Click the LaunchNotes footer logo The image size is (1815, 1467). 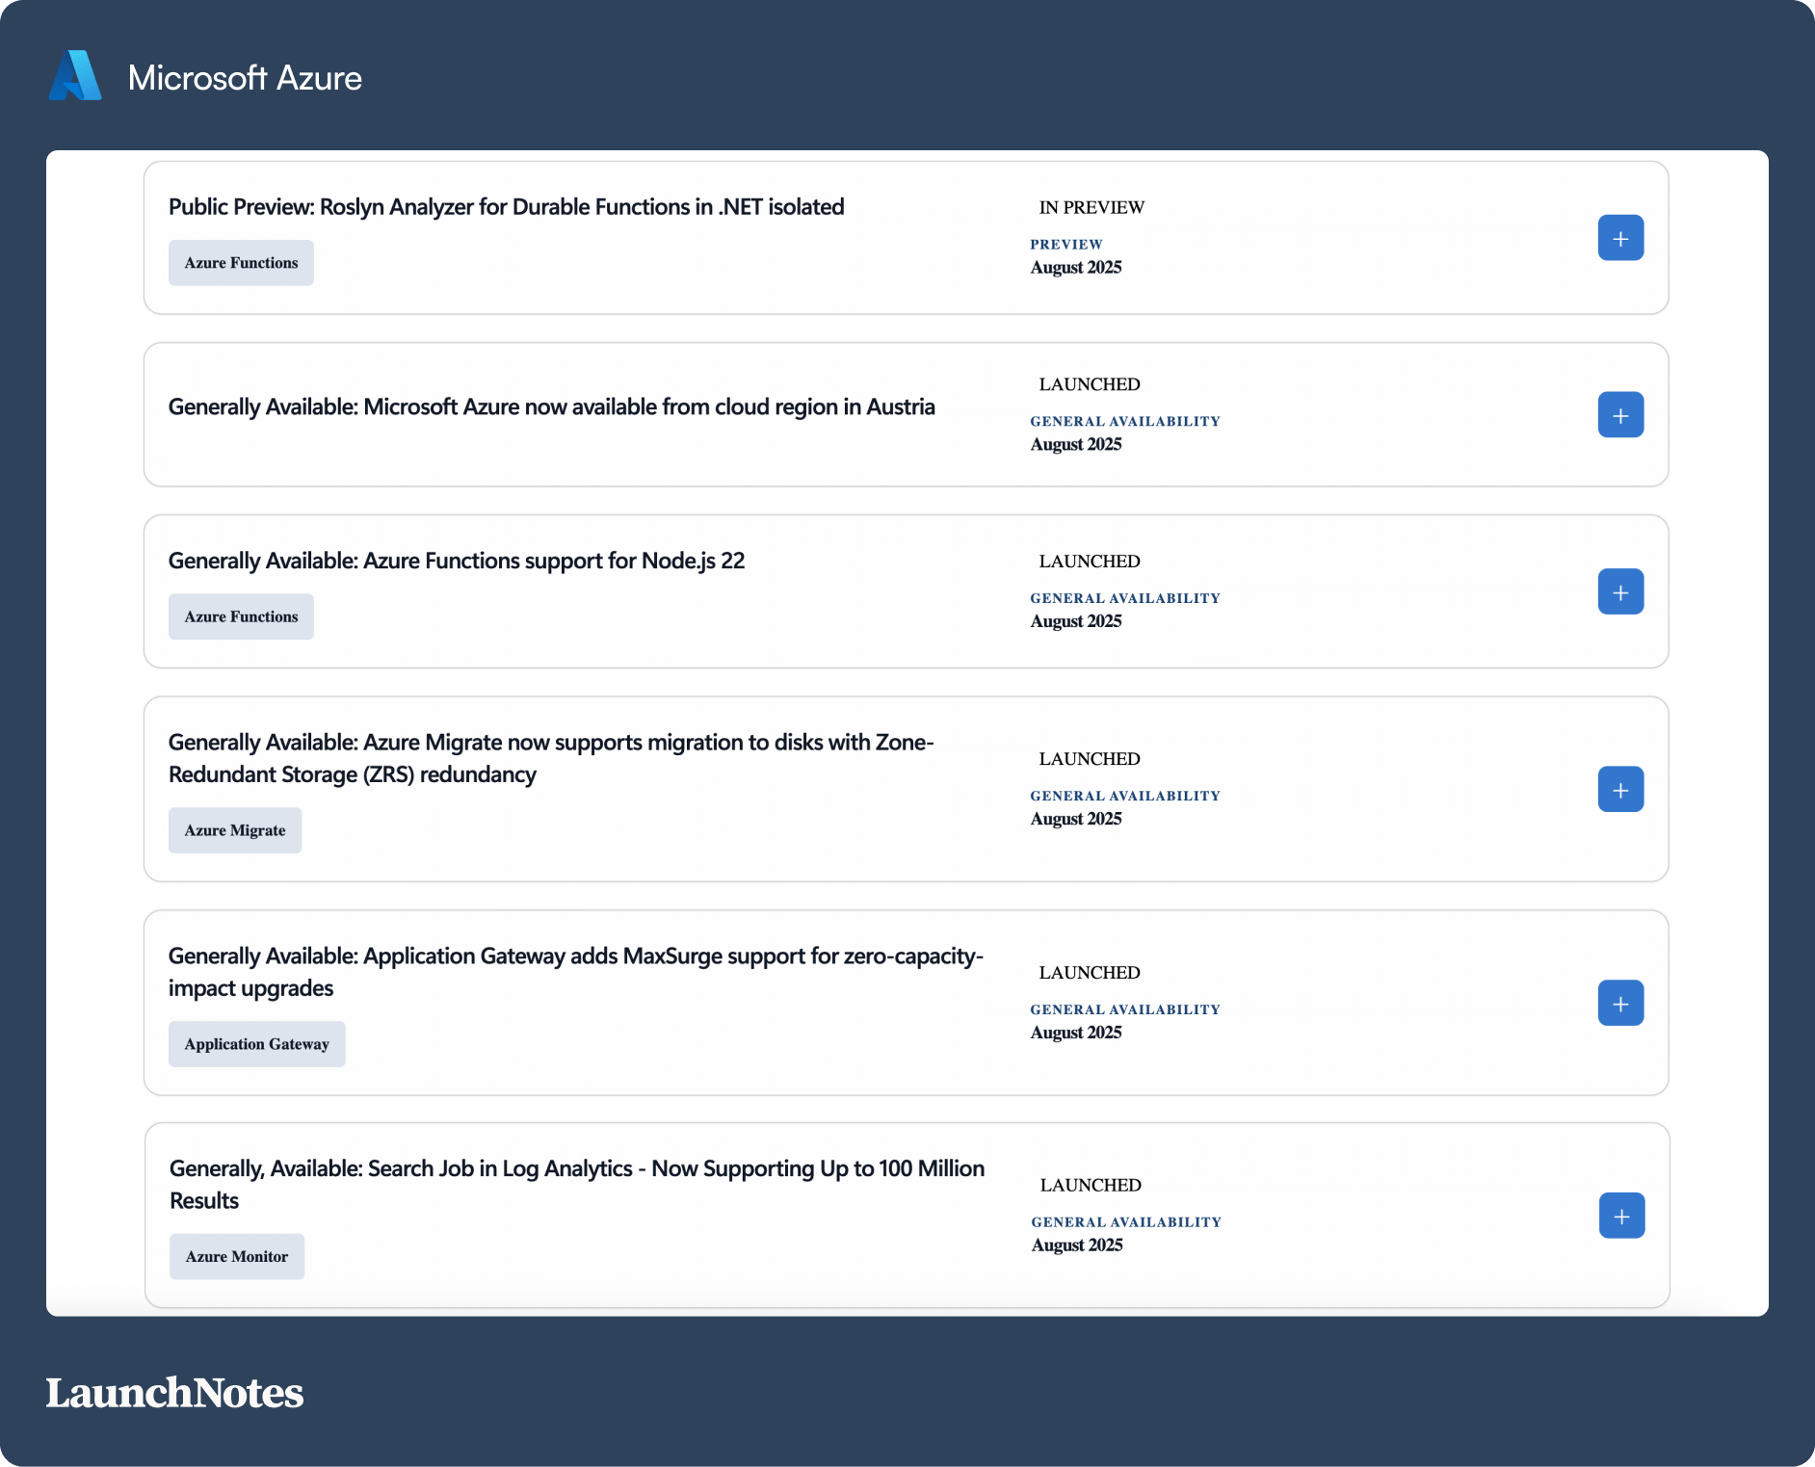(x=174, y=1393)
